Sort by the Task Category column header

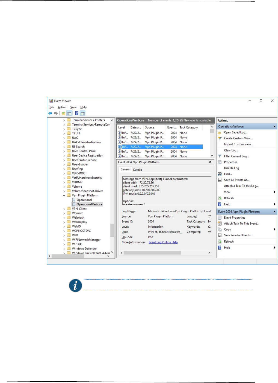pos(190,127)
